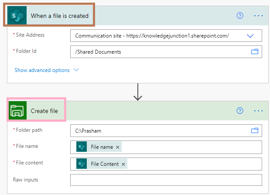Click the Folder path input field
The width and height of the screenshot is (270, 195).
tap(166, 130)
